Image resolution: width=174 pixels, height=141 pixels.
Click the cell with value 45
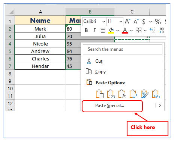pyautogui.click(x=73, y=66)
